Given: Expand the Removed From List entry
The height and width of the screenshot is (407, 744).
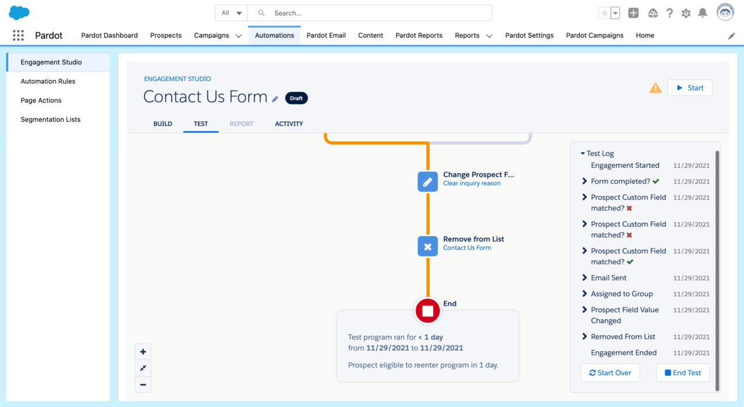Looking at the screenshot, I should [x=585, y=336].
